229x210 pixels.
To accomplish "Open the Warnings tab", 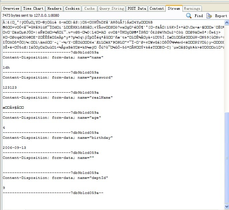I will [x=192, y=8].
